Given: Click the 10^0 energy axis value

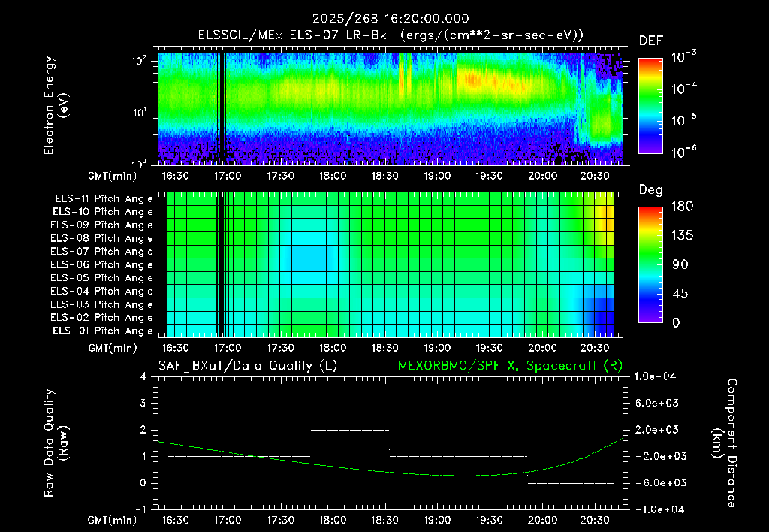Looking at the screenshot, I should [x=138, y=164].
